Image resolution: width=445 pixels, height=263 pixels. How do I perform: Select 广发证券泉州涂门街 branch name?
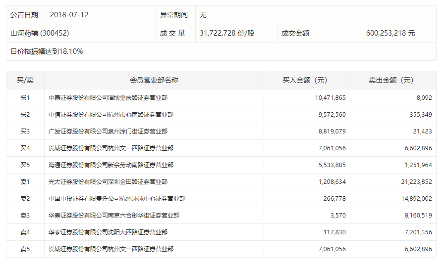[x=108, y=131]
